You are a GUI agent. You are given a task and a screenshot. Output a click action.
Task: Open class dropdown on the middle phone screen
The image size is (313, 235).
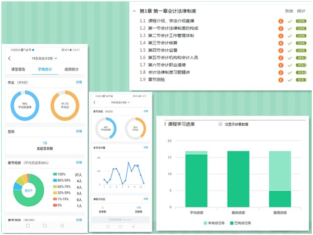[121, 103]
